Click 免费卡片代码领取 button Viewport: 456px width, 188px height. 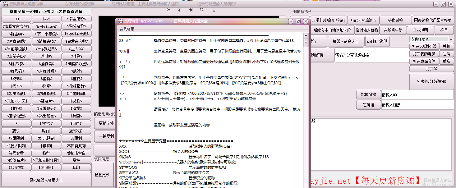(431, 81)
